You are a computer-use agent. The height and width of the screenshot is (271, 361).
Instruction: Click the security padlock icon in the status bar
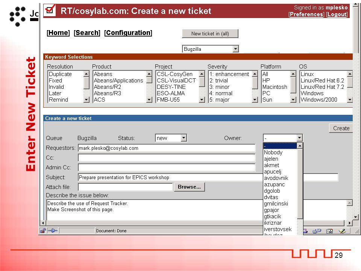pos(43,231)
